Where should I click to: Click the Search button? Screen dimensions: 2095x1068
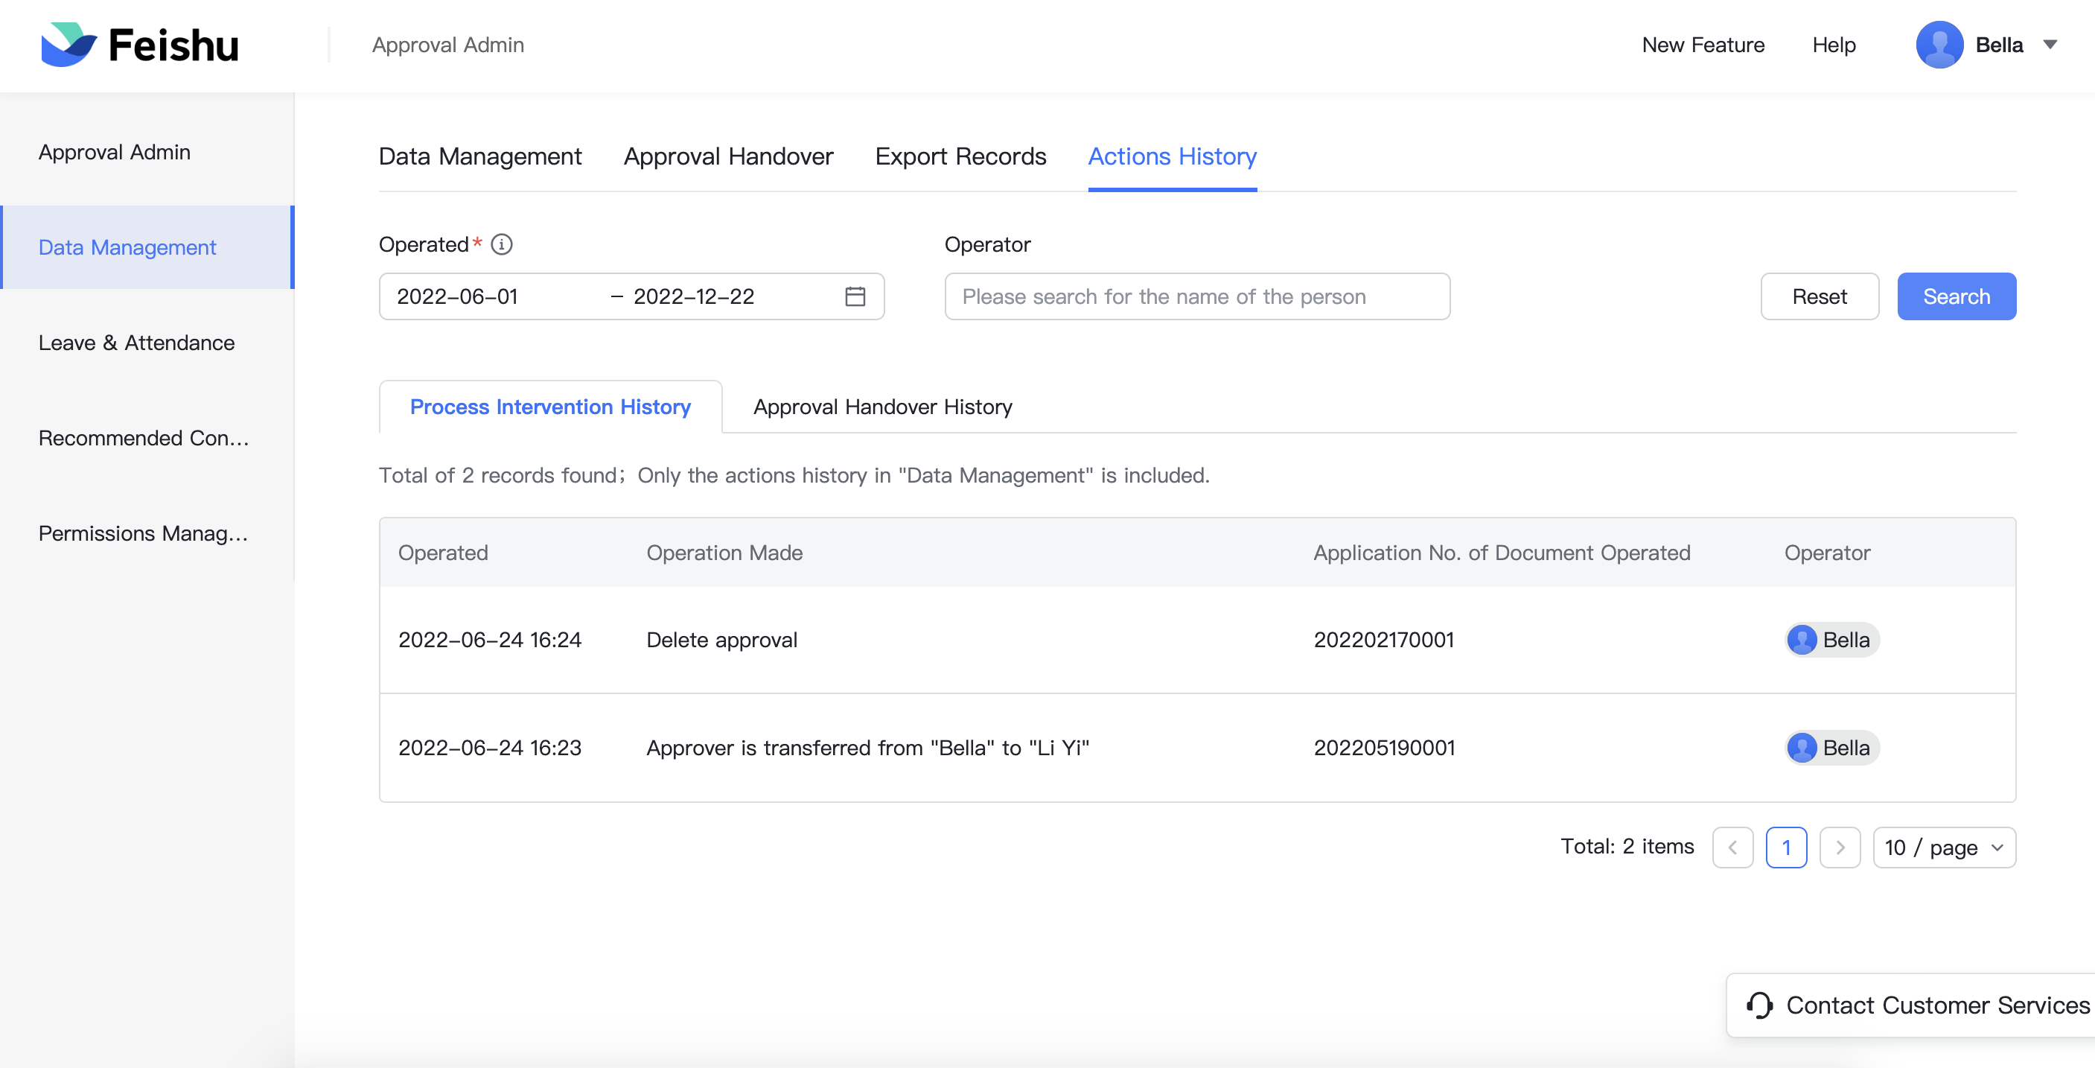(1955, 296)
